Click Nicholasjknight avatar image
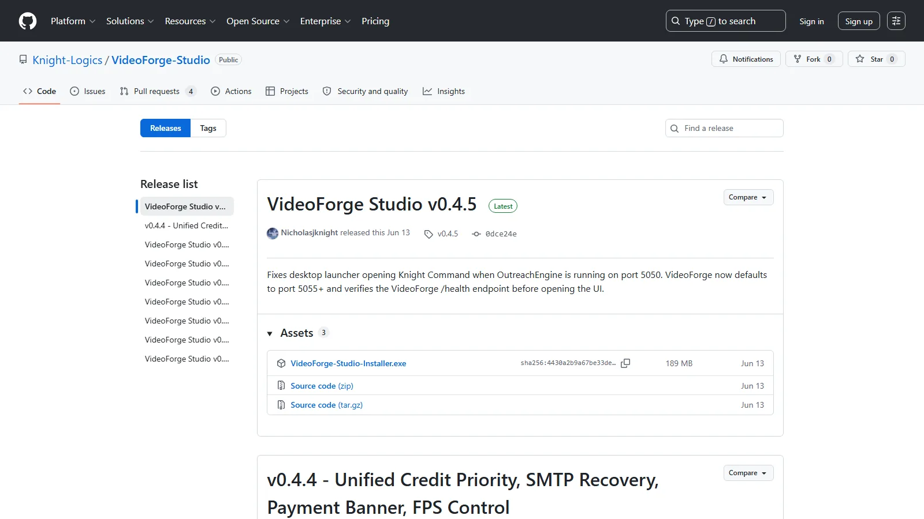Viewport: 924px width, 519px height. (x=273, y=234)
